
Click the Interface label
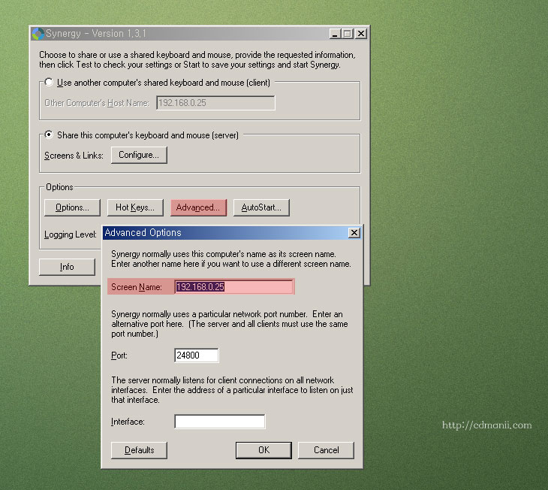click(x=128, y=422)
